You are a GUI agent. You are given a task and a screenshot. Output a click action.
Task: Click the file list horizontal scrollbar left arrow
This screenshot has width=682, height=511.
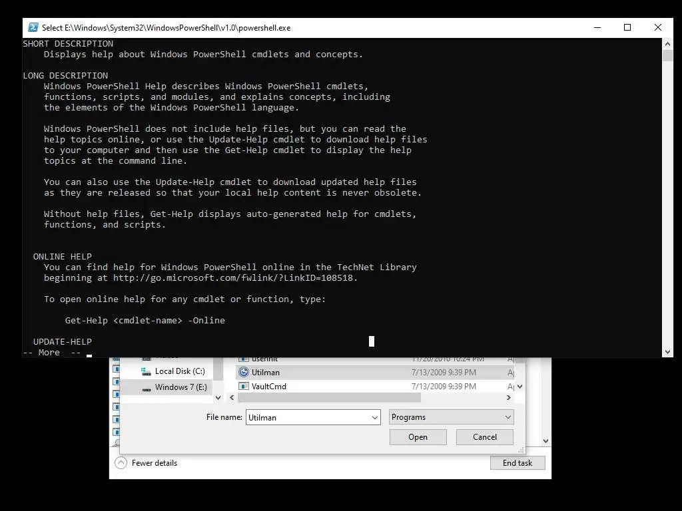click(x=232, y=398)
